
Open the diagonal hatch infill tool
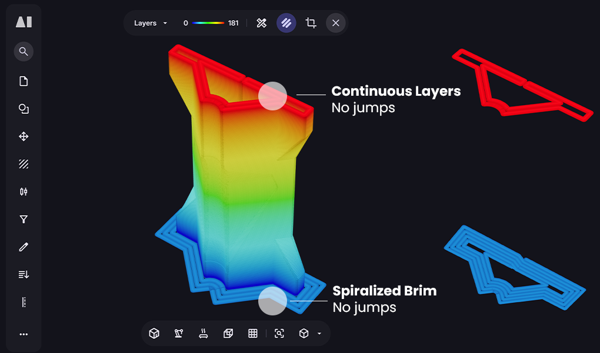coord(24,164)
